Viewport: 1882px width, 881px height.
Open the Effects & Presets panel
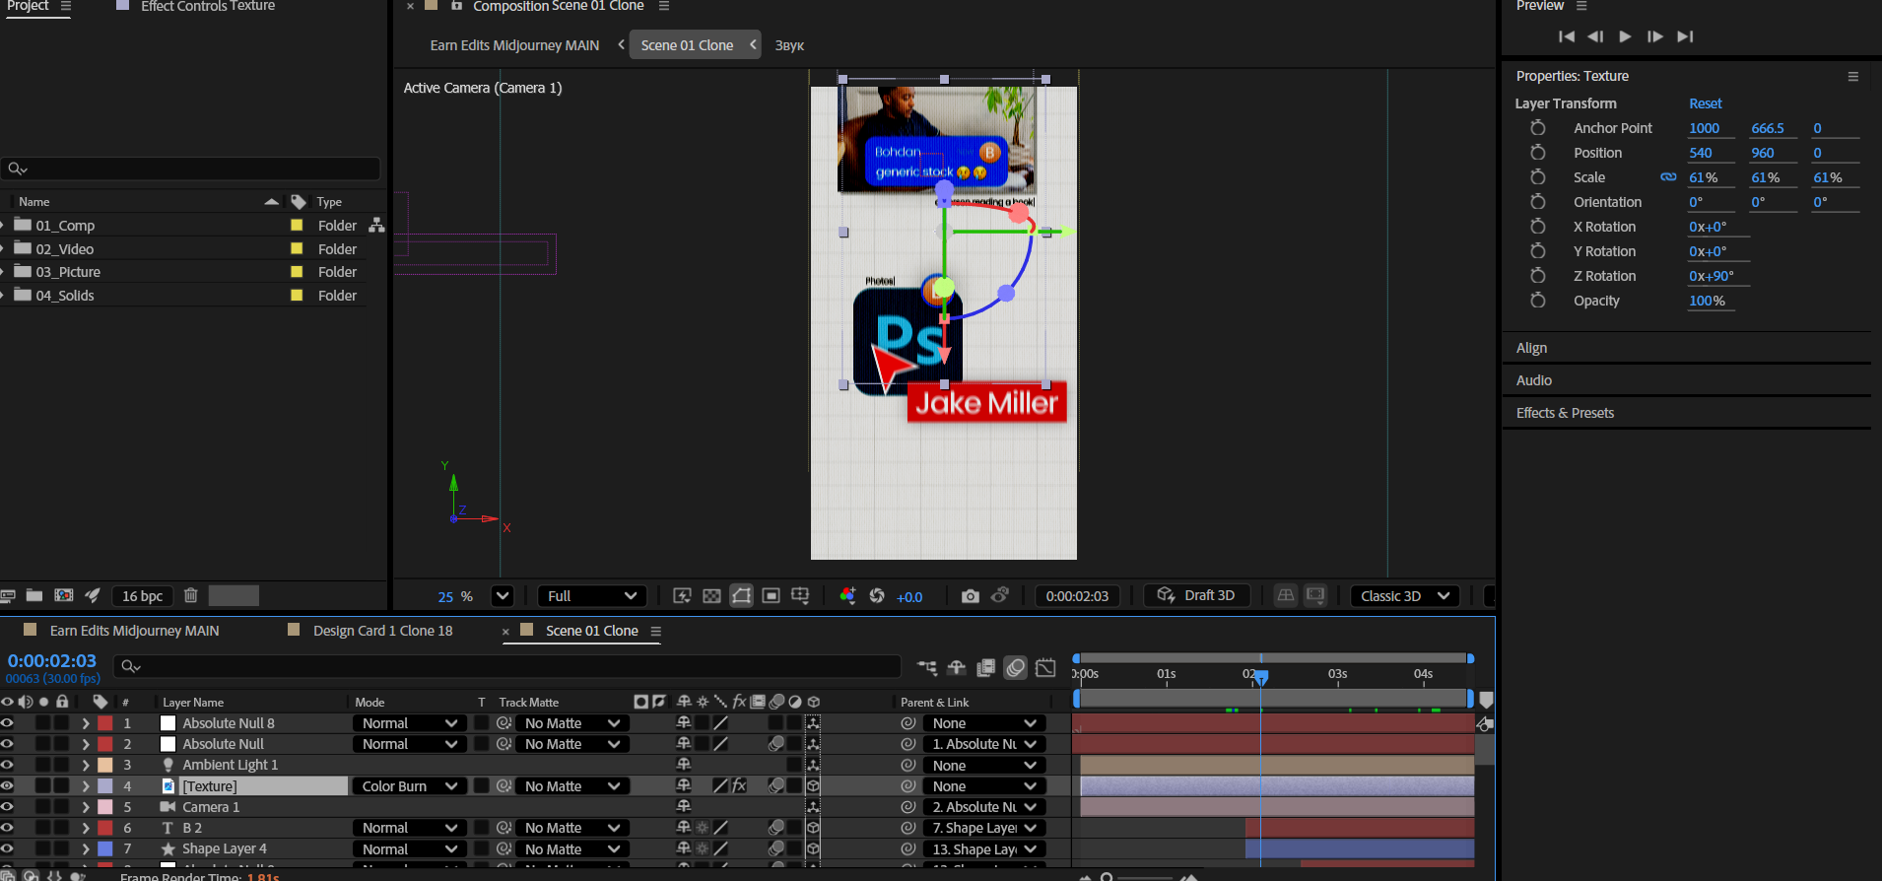point(1565,413)
